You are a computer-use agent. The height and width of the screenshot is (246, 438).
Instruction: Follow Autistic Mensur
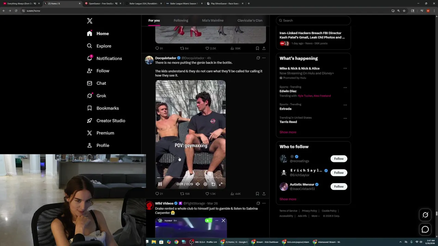point(339,187)
